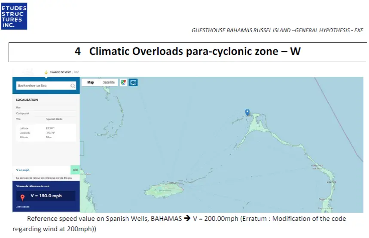The width and height of the screenshot is (369, 238).
Task: Click the V = 180.0 mph result
Action: [x=46, y=196]
